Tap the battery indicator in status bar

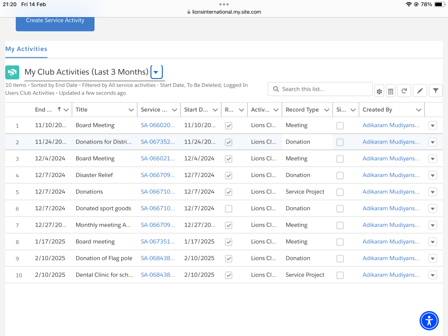pyautogui.click(x=439, y=4)
